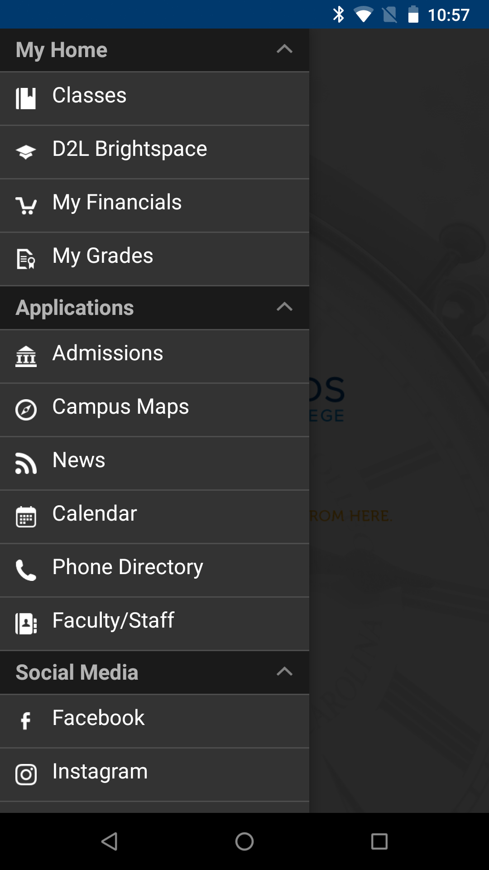Tap the News feed icon

click(26, 463)
